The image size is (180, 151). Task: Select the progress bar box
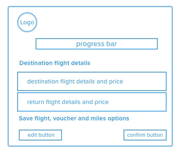point(97,44)
